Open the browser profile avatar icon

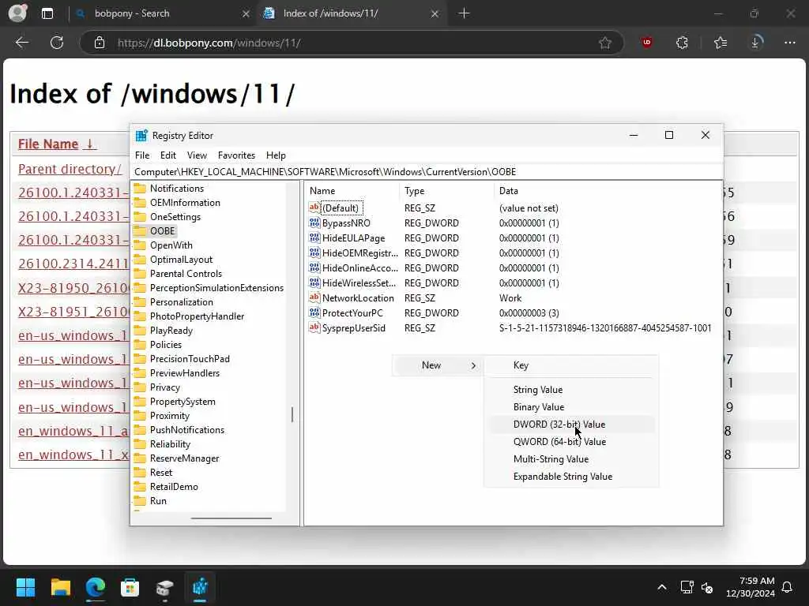coord(17,13)
